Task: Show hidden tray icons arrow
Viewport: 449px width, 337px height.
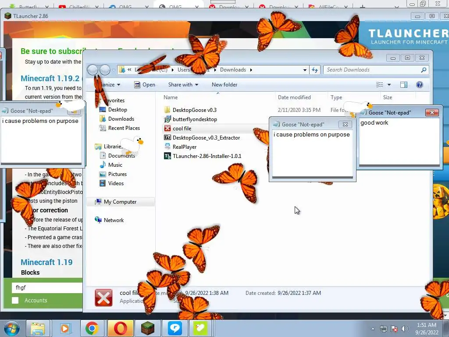Action: click(373, 329)
